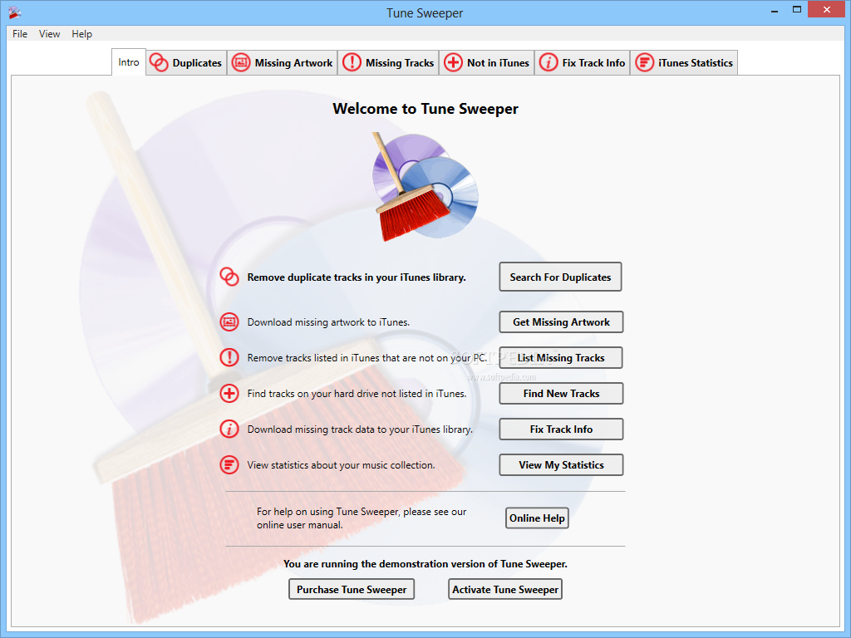The image size is (851, 638).
Task: Click the Fix Track Info button
Action: point(561,429)
